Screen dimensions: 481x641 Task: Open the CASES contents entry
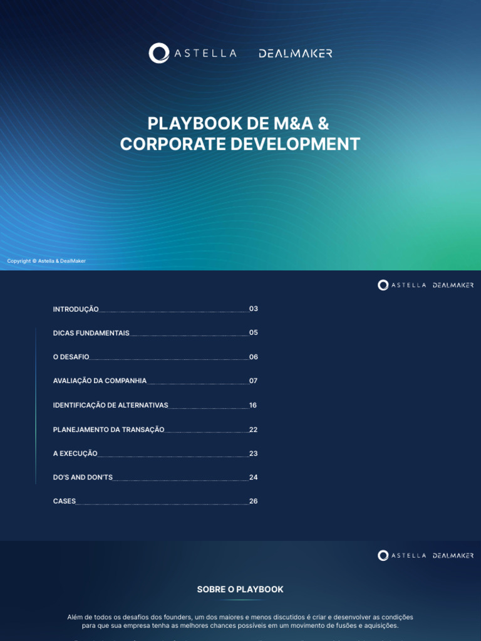point(155,501)
